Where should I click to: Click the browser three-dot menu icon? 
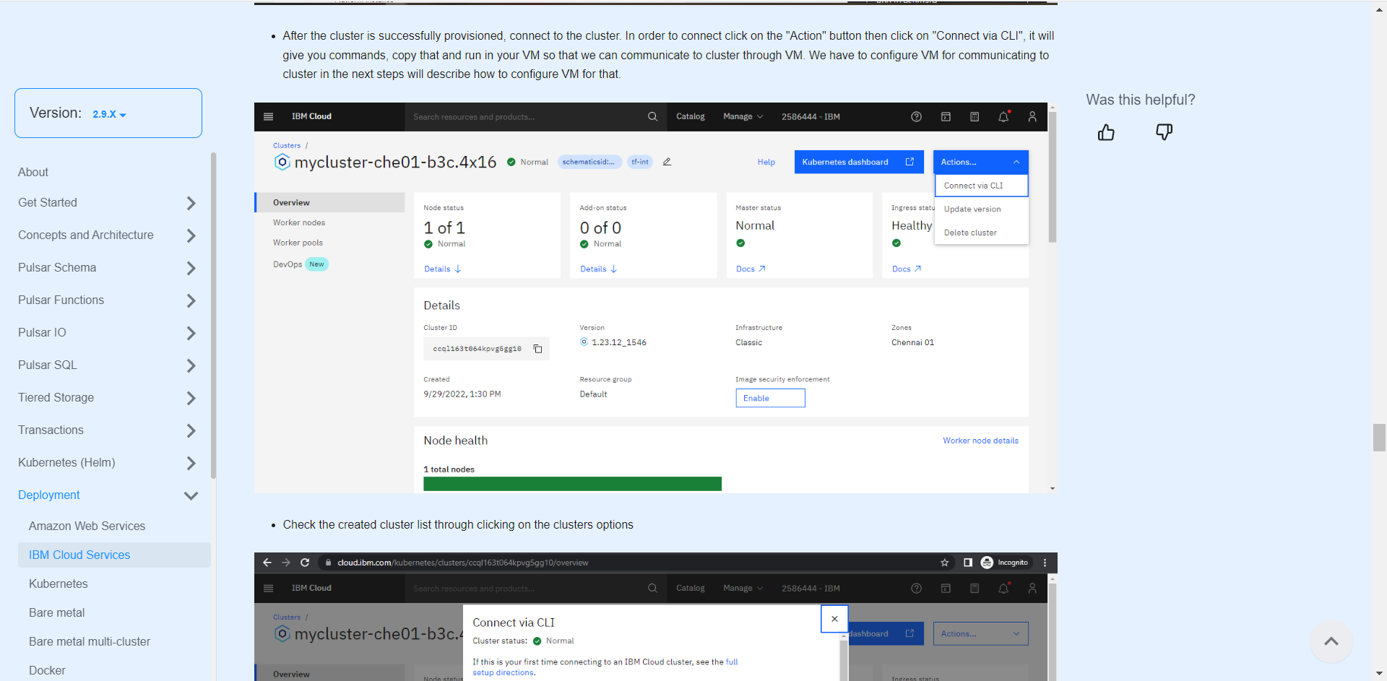point(1045,563)
